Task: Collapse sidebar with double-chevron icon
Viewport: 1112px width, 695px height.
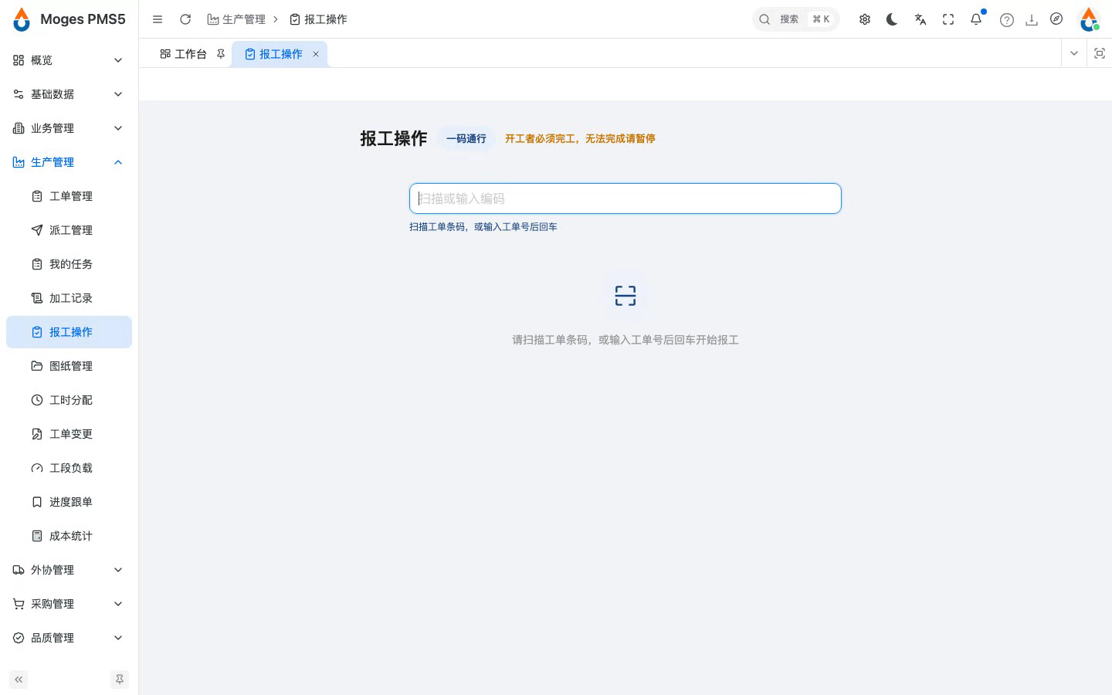Action: point(19,680)
